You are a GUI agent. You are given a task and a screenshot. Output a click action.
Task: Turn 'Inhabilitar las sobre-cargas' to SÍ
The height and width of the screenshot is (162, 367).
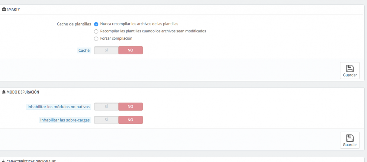(106, 120)
